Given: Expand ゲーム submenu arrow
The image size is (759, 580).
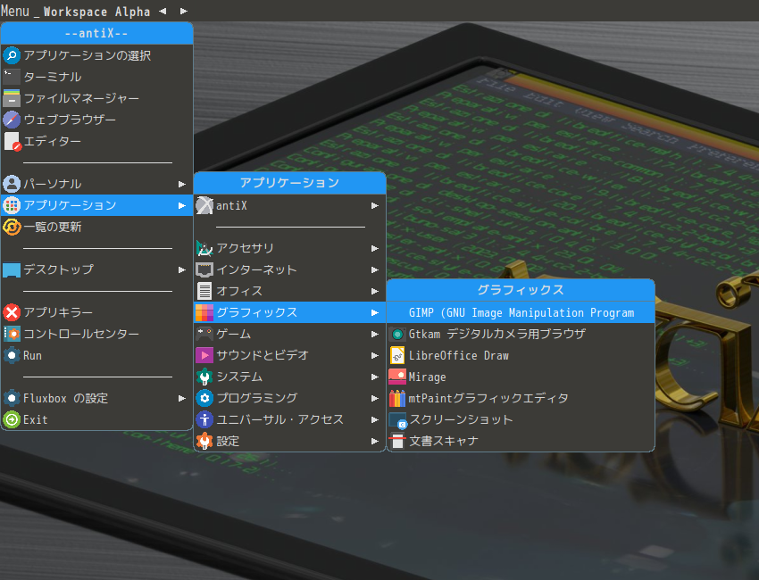Looking at the screenshot, I should tap(375, 334).
